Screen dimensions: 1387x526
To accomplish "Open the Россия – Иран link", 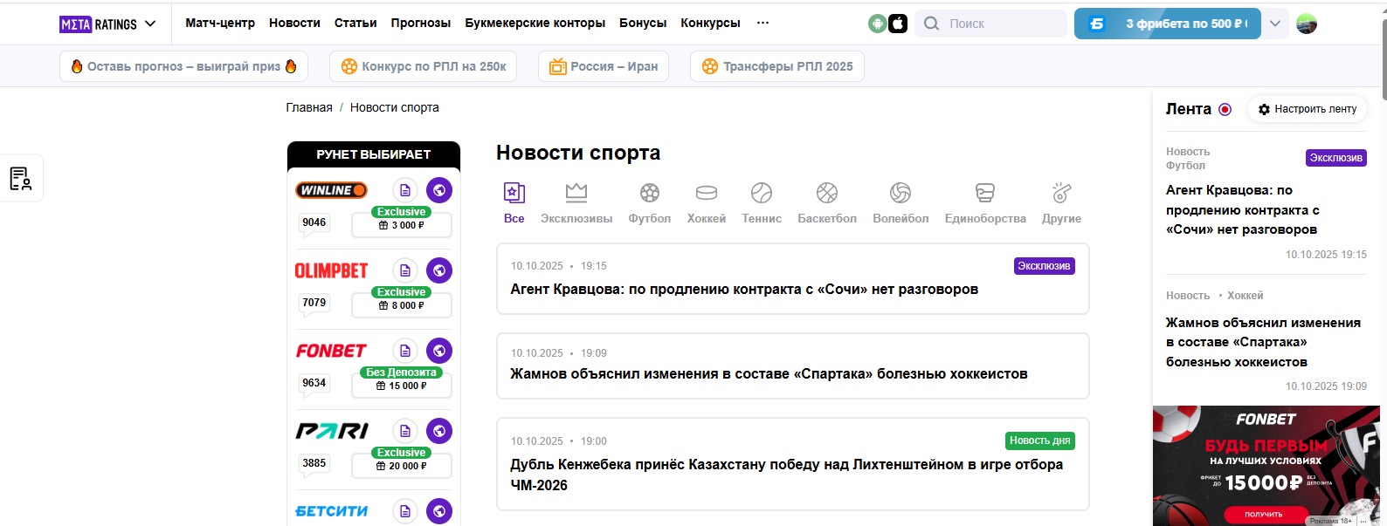I will click(x=604, y=66).
